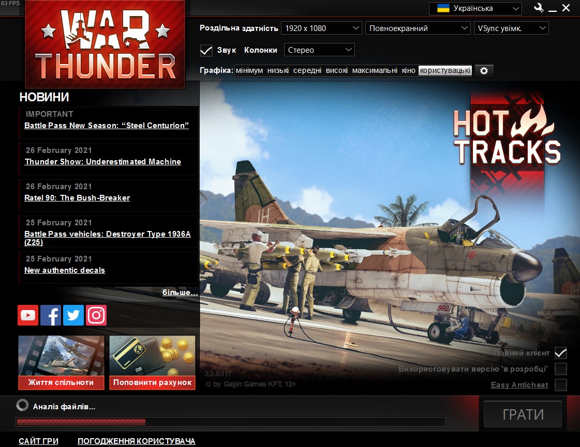Click the War Thunder logo
Screen dimensions: 580x447
point(105,44)
